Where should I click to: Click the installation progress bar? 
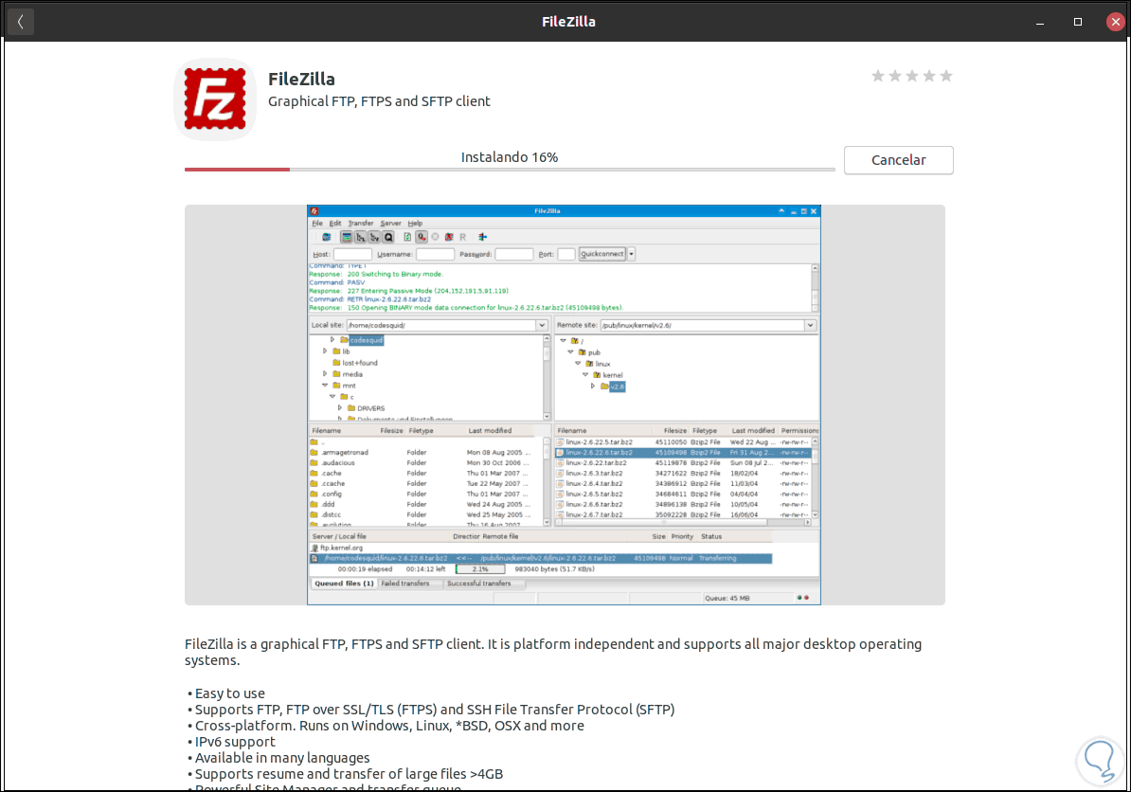[x=510, y=170]
